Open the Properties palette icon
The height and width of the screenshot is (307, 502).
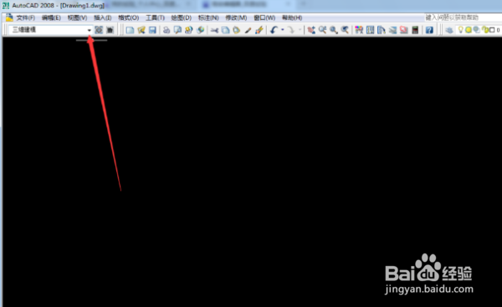click(x=359, y=30)
